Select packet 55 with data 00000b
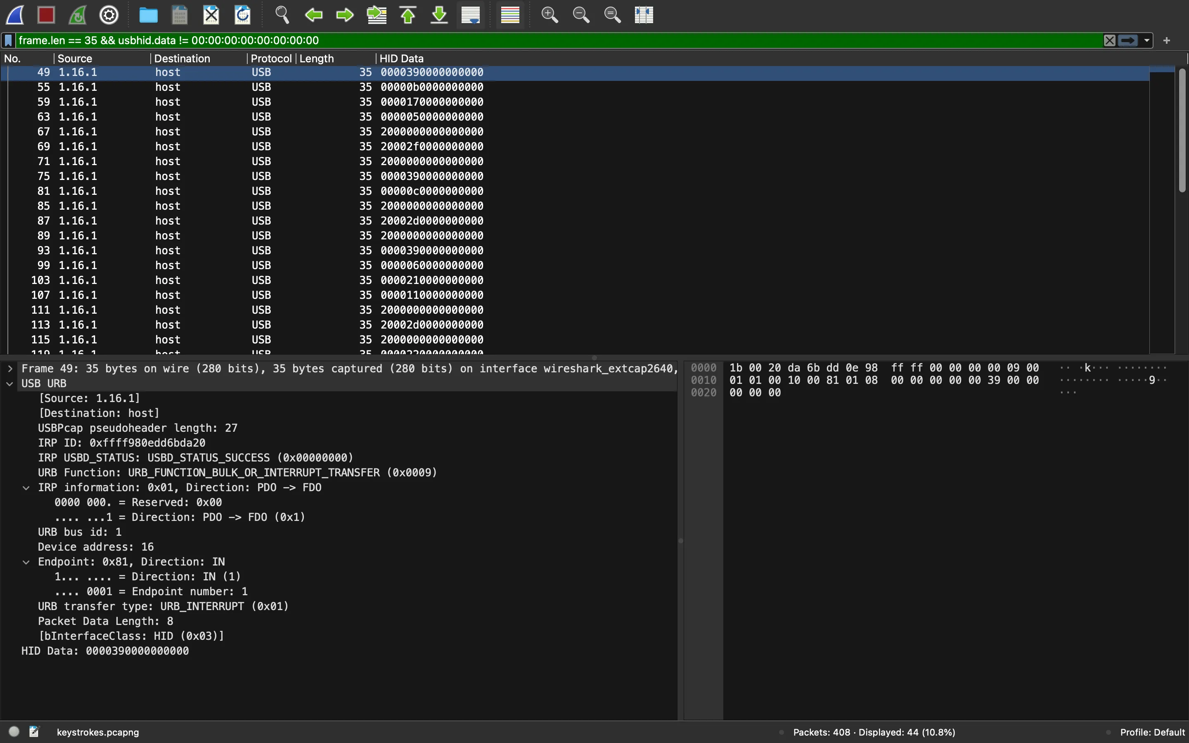 click(x=575, y=87)
